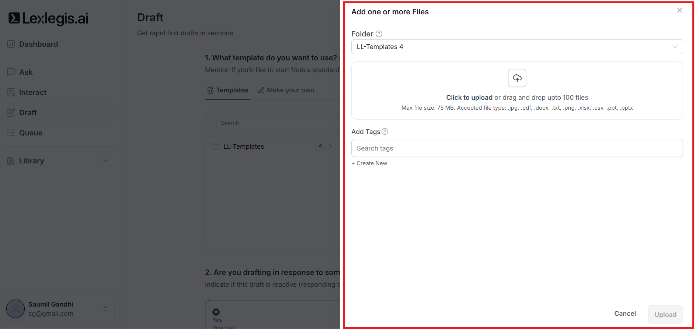Click the Cancel button
696x329 pixels.
click(624, 314)
